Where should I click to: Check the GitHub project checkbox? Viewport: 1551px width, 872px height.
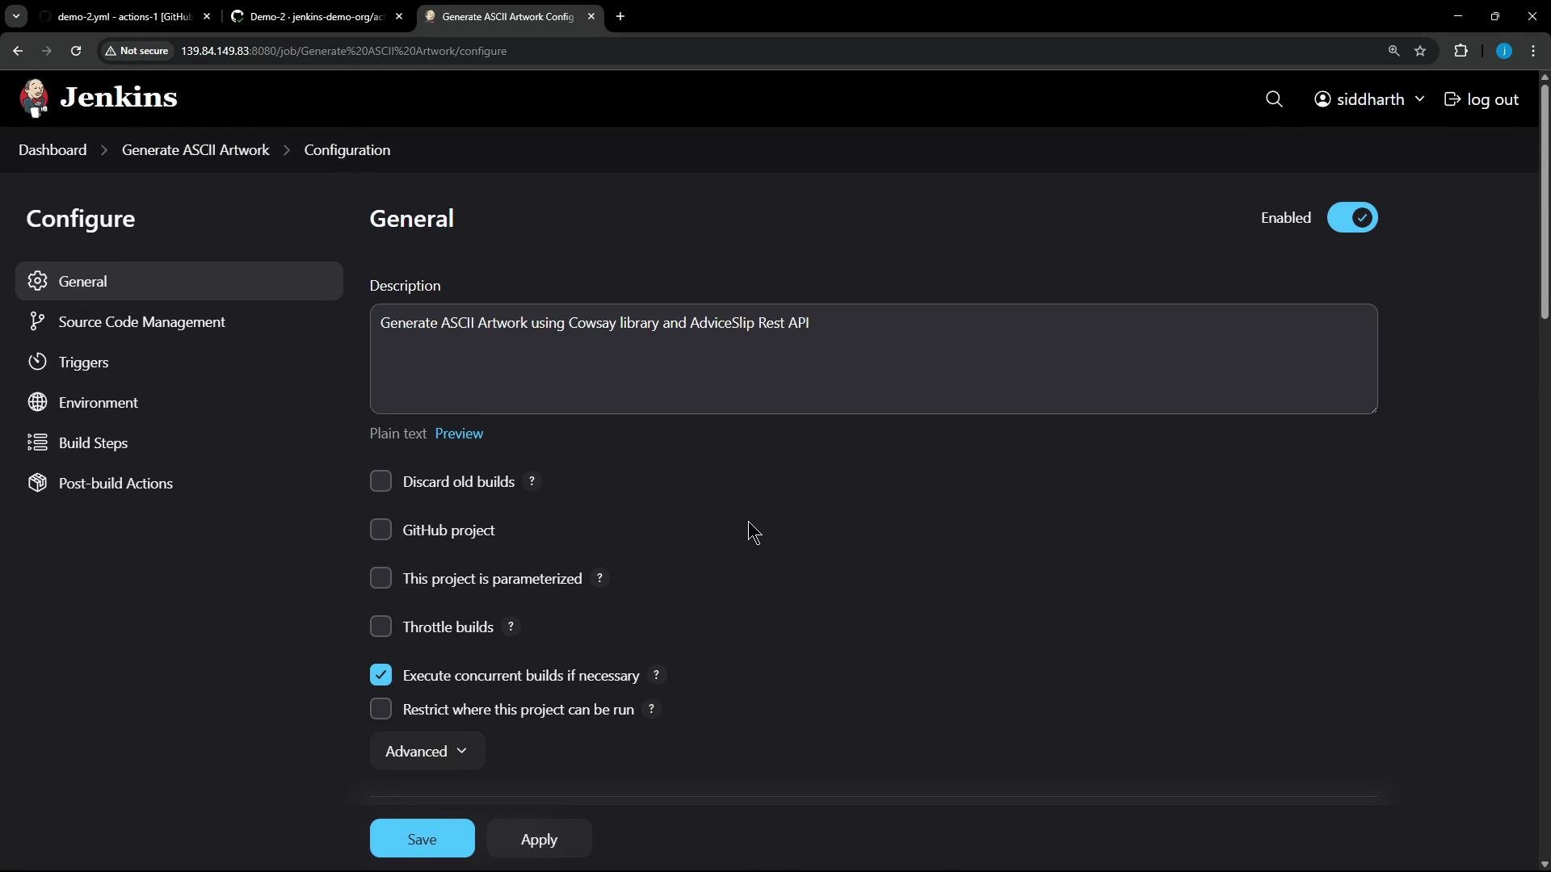tap(380, 530)
